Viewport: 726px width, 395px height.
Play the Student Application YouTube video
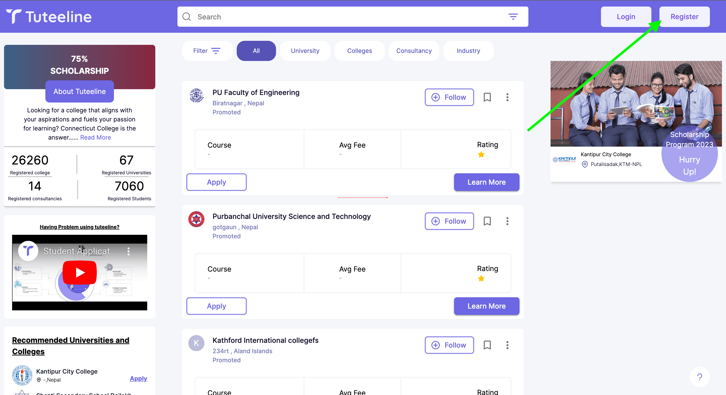[x=79, y=272]
